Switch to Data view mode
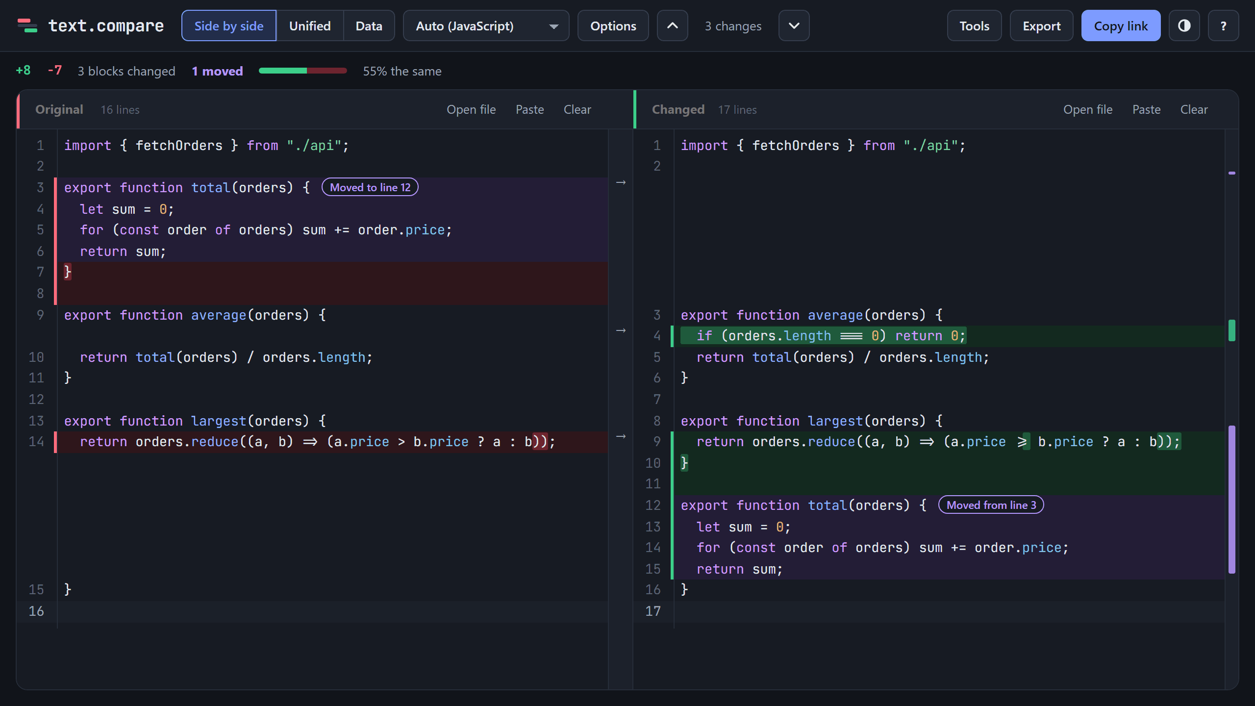The height and width of the screenshot is (706, 1255). pyautogui.click(x=369, y=25)
